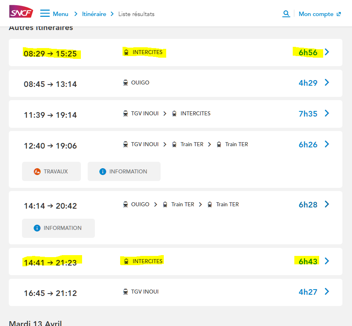Click the orange TRAVAUX warning icon
Viewport: 352px width, 326px height.
(x=37, y=171)
